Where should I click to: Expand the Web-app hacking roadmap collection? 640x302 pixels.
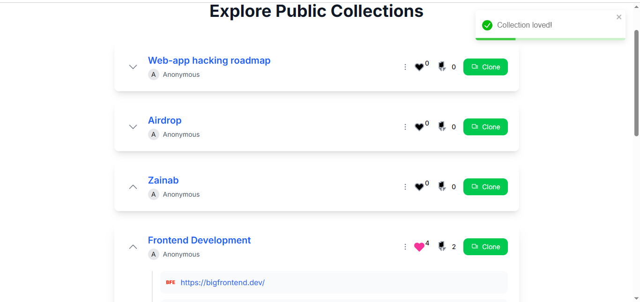(133, 67)
